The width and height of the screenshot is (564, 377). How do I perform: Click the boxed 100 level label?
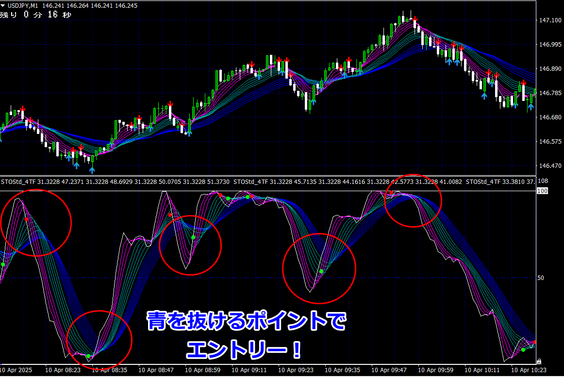[x=542, y=191]
